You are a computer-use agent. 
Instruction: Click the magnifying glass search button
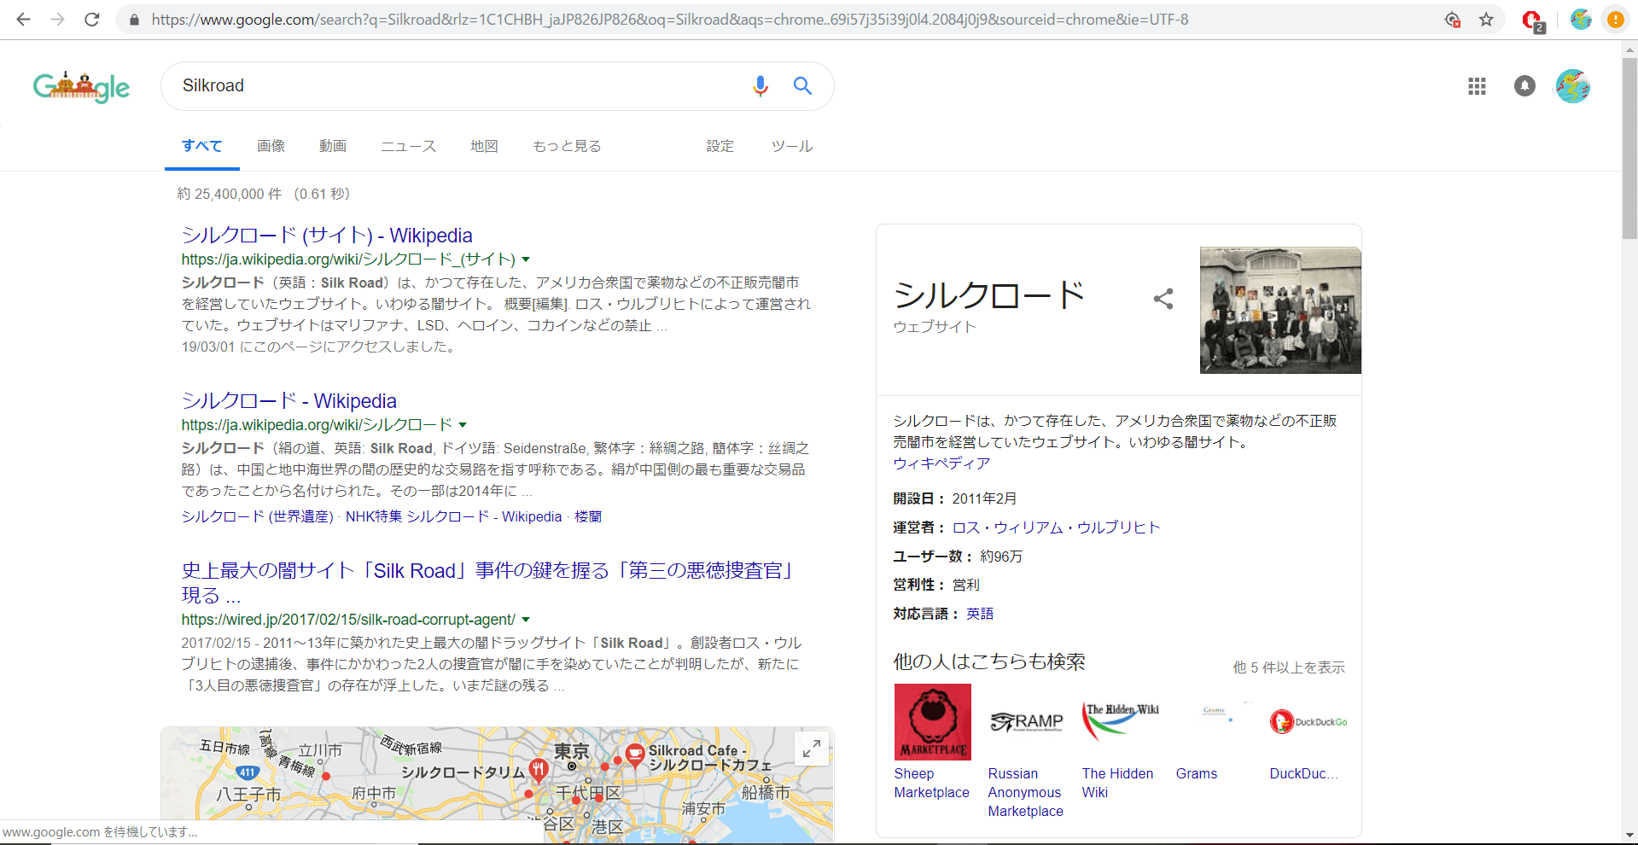[802, 85]
